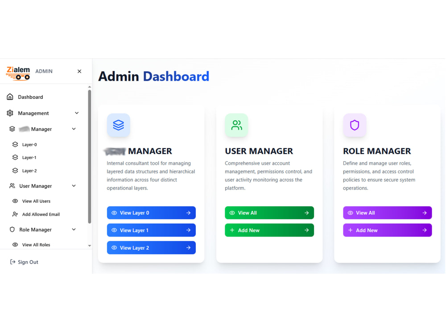
Task: Open View Layer 1 button
Action: tap(151, 230)
